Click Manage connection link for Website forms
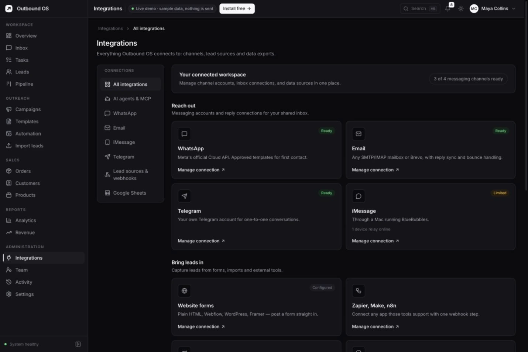This screenshot has width=528, height=352. (201, 327)
